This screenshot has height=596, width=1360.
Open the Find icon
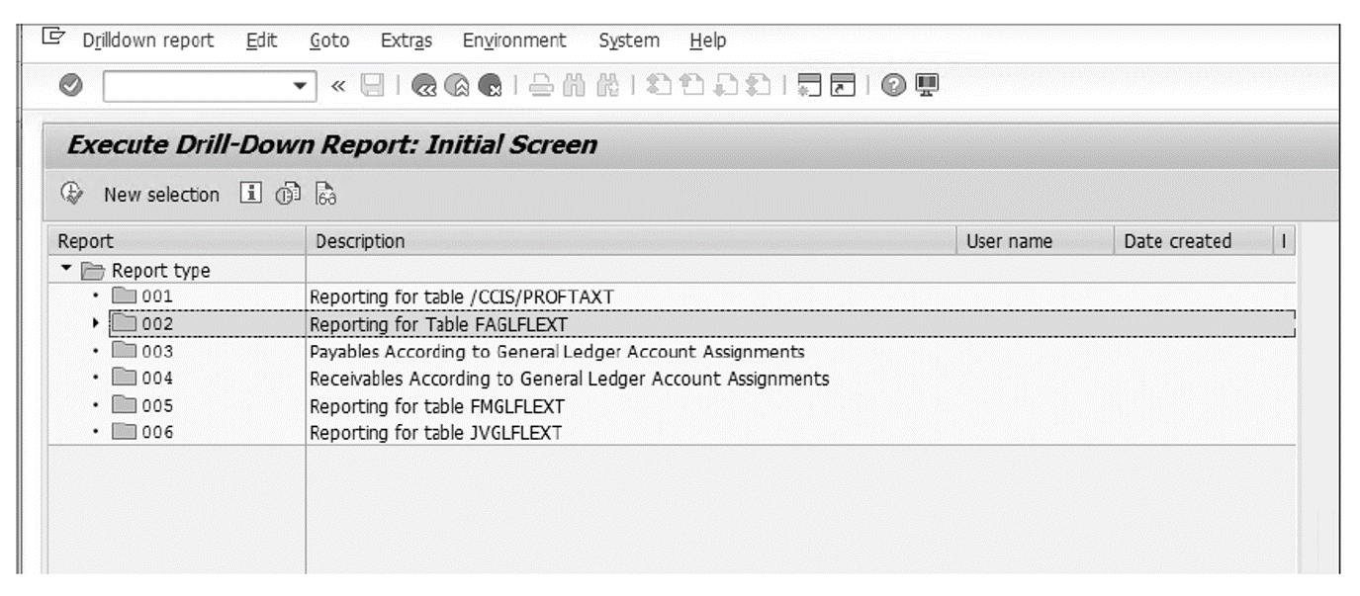(x=576, y=83)
